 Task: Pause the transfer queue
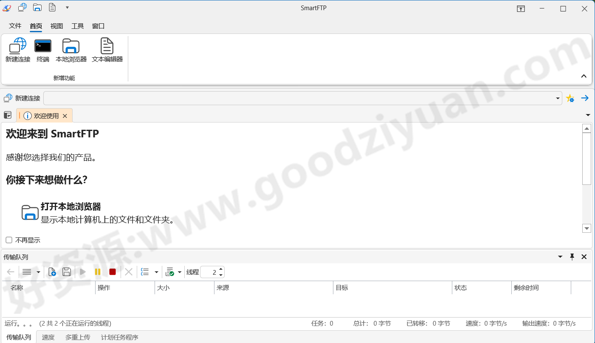coord(97,272)
